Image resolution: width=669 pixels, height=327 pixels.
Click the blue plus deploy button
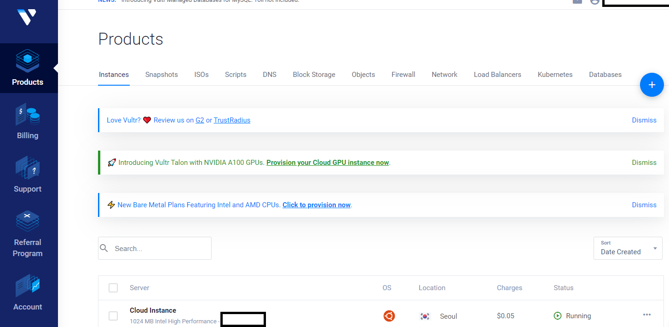point(652,85)
